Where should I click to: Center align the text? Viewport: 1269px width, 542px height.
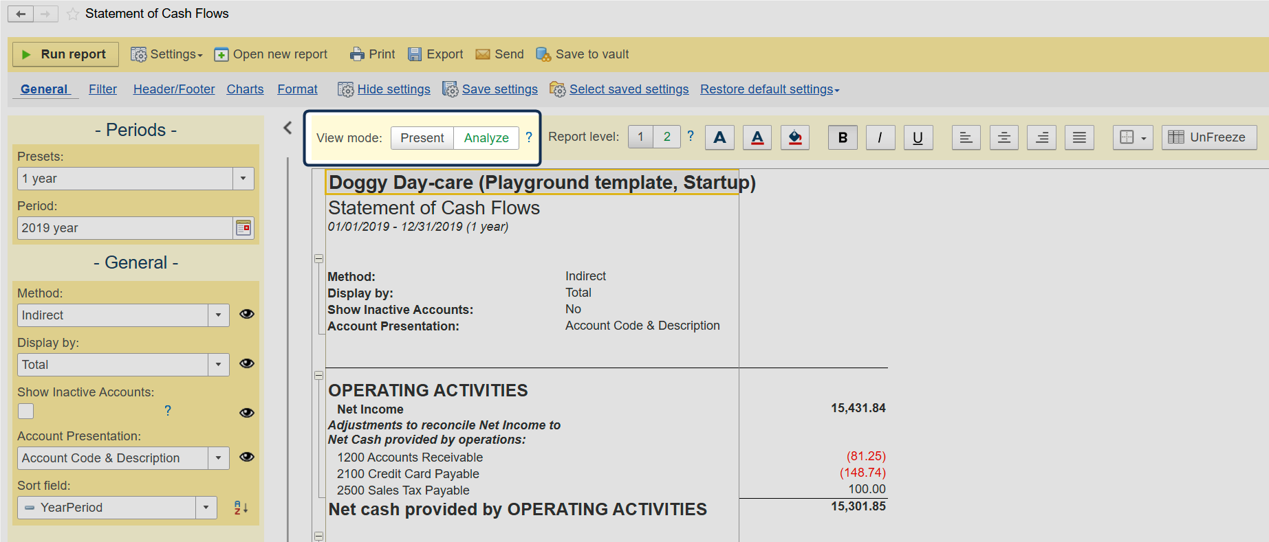point(1004,137)
